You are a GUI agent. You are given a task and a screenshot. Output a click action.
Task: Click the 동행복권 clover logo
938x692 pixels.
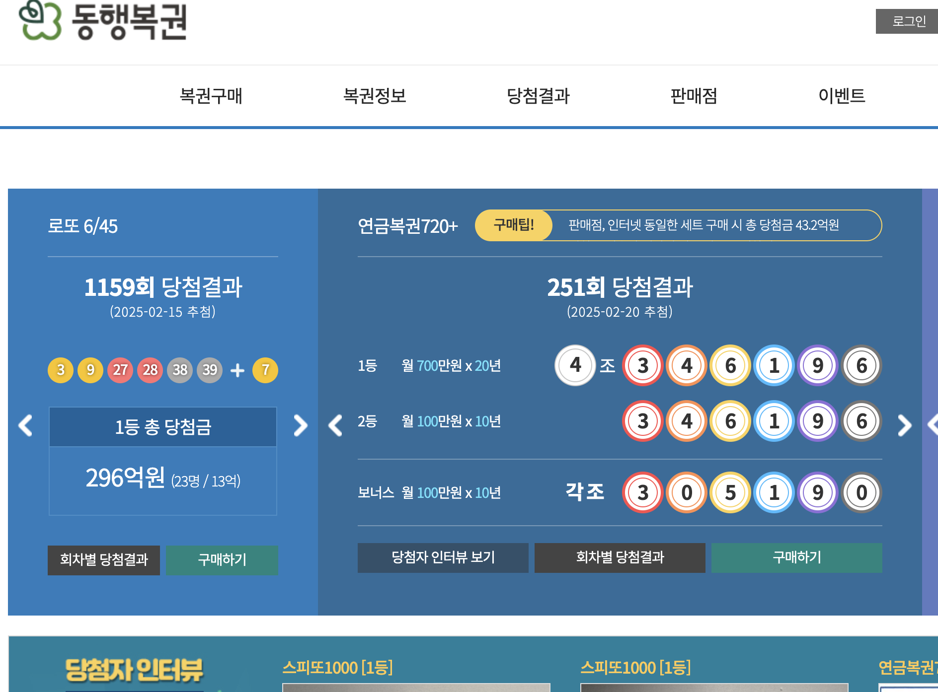click(103, 21)
